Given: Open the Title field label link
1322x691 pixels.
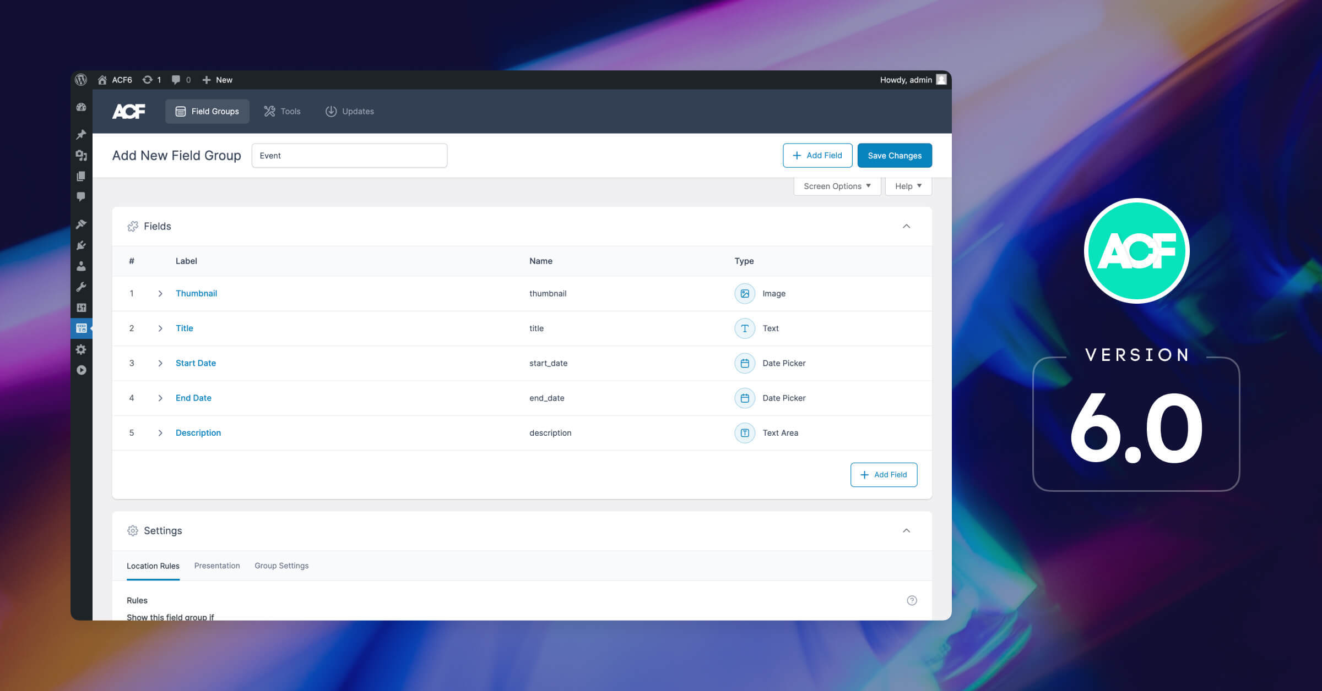Looking at the screenshot, I should coord(184,328).
